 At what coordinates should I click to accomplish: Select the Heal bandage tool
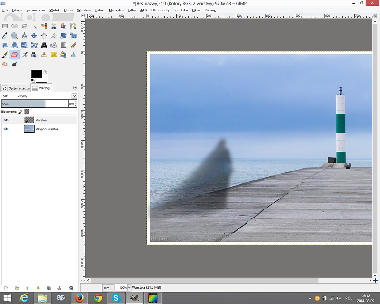(x=54, y=55)
